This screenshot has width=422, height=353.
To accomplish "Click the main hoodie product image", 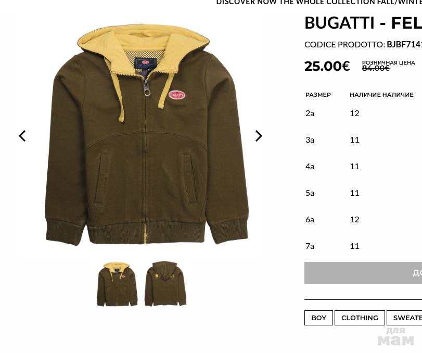I will pos(147,134).
